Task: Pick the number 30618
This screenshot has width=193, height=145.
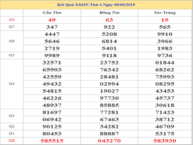Action: (165, 105)
